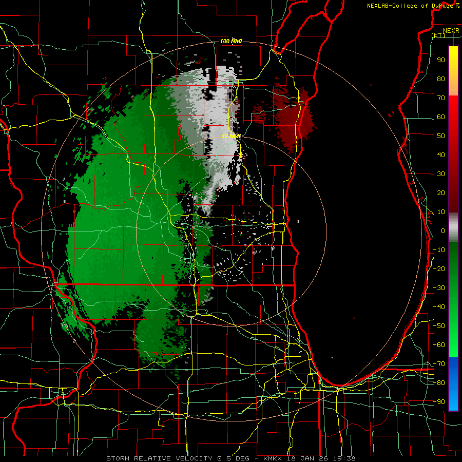Click the KMKX radar site identifier
This screenshot has height=462, width=462.
273,458
